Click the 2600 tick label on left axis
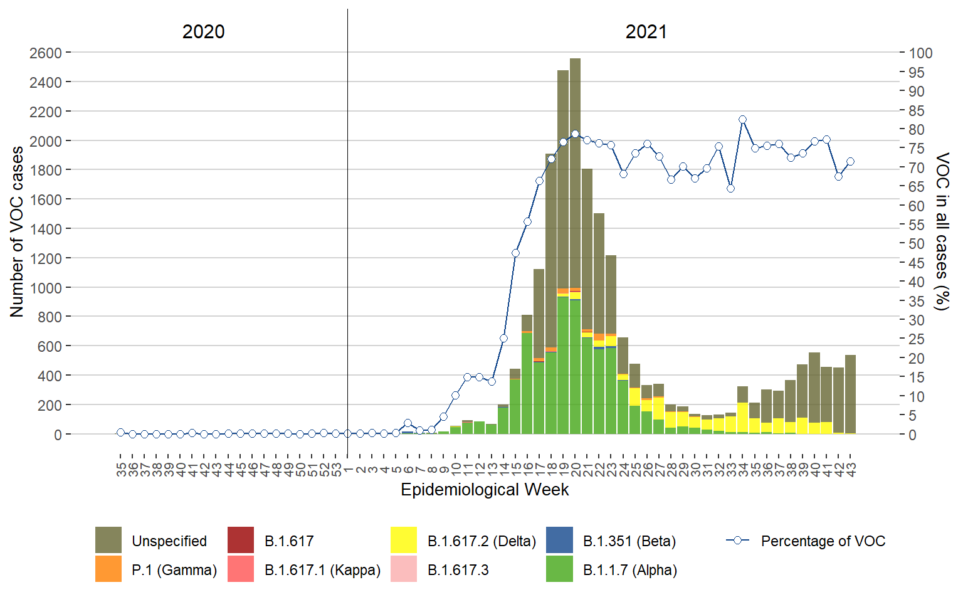This screenshot has height=602, width=963. [x=46, y=53]
